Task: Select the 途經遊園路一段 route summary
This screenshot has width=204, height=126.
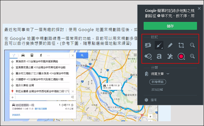Action: coord(43,106)
